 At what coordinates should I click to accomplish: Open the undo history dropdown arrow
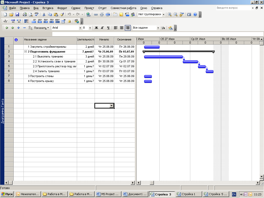coord(73,14)
